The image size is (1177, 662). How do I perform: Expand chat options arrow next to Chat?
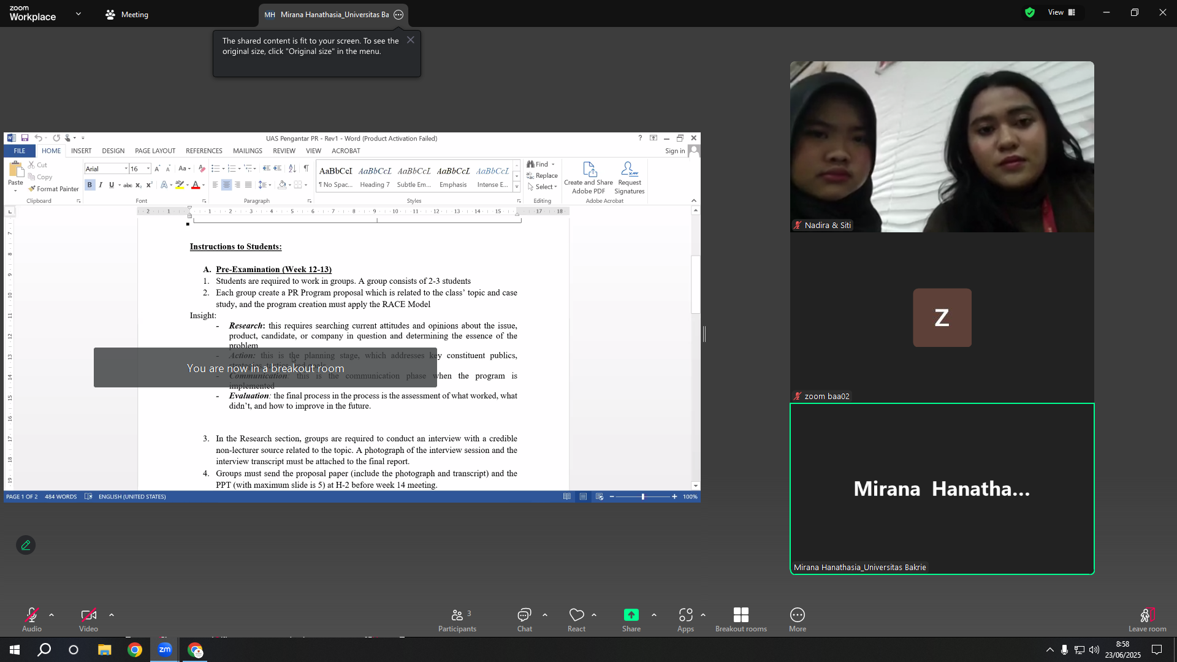tap(545, 615)
